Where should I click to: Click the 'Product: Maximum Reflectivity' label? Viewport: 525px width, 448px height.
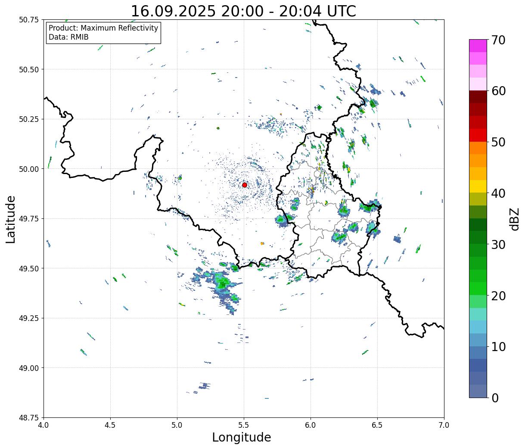[103, 28]
